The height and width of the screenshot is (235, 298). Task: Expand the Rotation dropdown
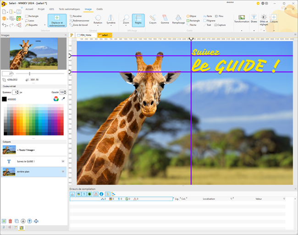(x=98, y=25)
